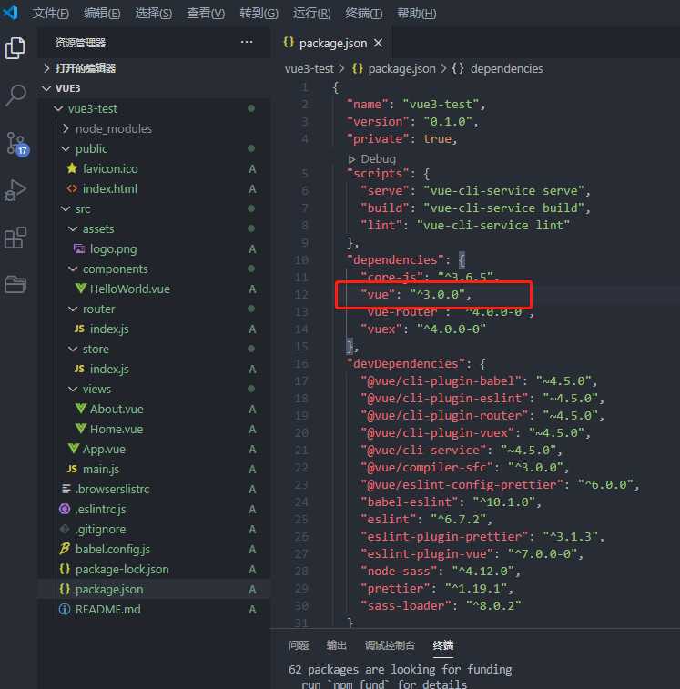The width and height of the screenshot is (680, 689).
Task: Open the Explorer more actions ellipsis
Action: pos(247,42)
